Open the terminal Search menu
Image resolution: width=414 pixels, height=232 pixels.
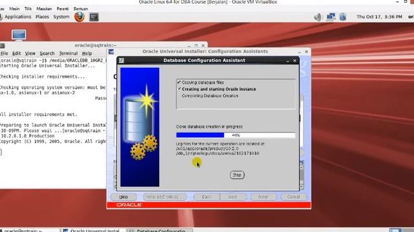pyautogui.click(x=47, y=53)
